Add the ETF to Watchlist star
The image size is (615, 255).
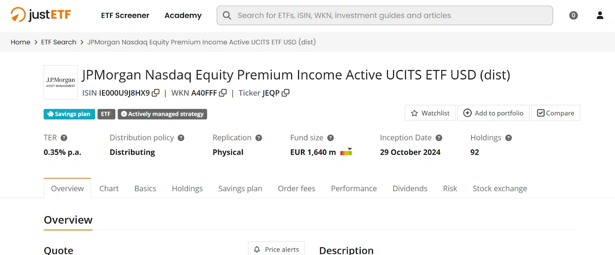pyautogui.click(x=430, y=113)
